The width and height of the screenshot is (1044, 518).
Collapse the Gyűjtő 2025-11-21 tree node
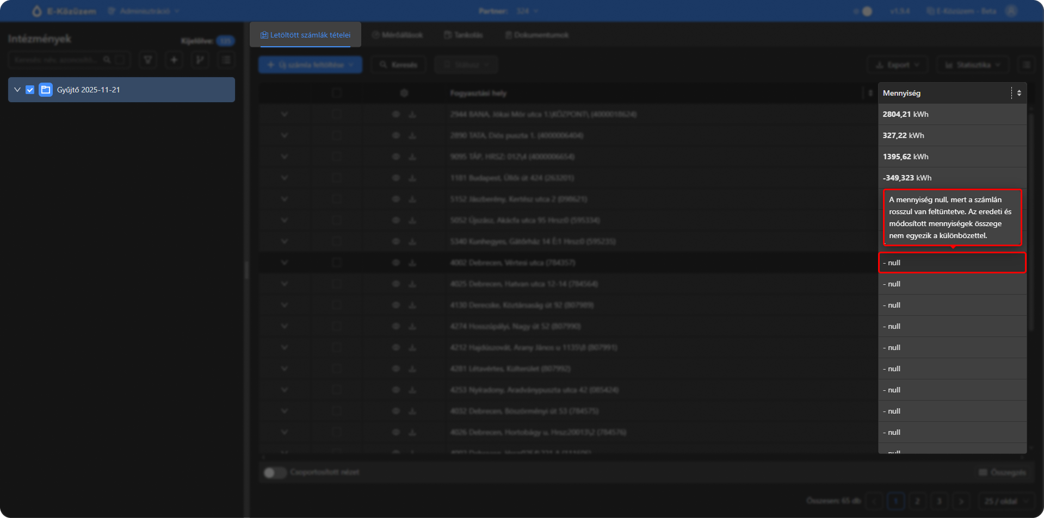coord(17,90)
